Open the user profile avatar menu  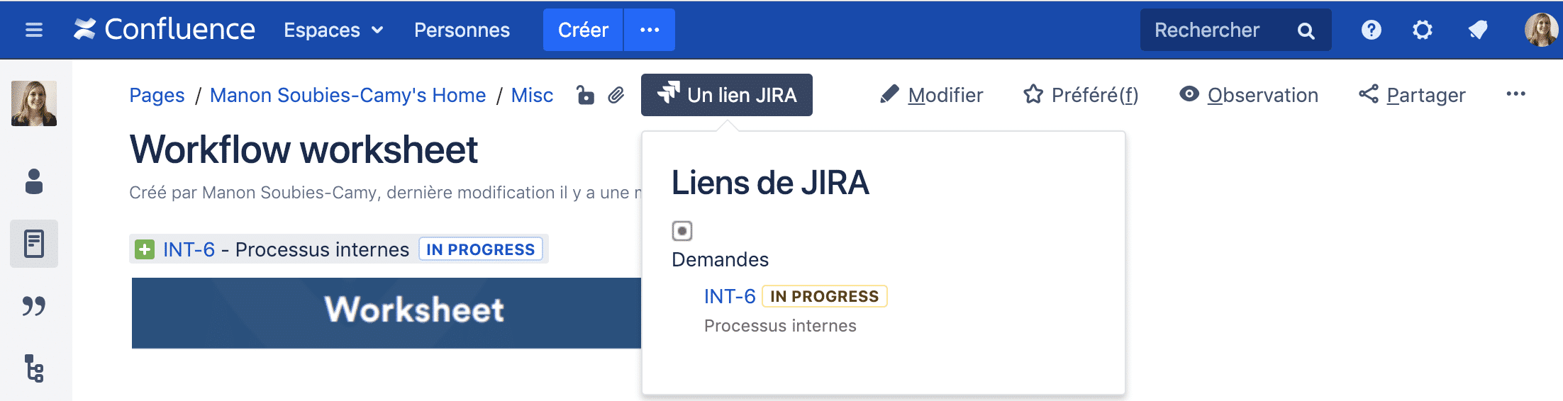click(x=1541, y=30)
